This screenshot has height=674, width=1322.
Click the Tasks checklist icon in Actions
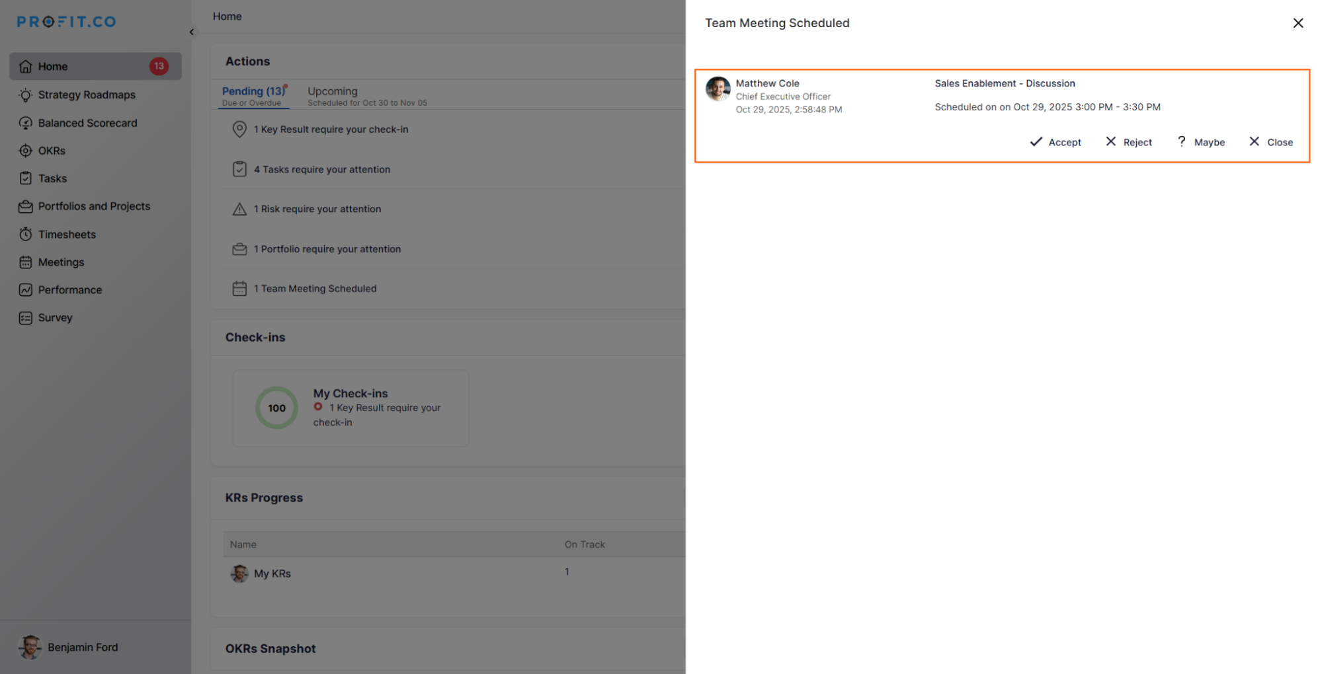[x=239, y=169]
